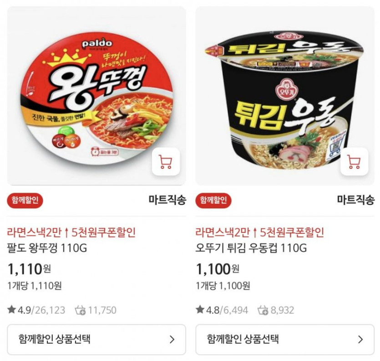Click left 라면스낵2만 5천원쿠폰할인 promo text

(71, 232)
